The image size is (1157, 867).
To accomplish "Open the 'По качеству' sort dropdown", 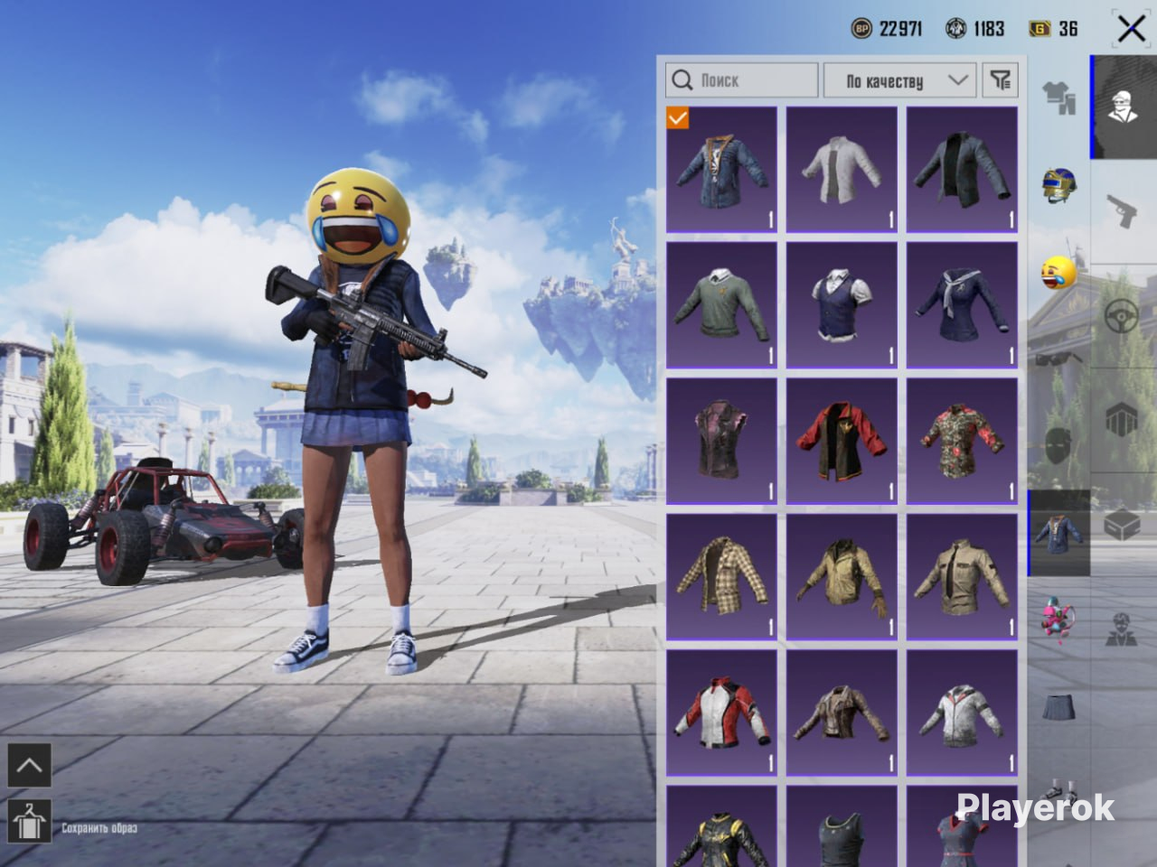I will pyautogui.click(x=900, y=80).
